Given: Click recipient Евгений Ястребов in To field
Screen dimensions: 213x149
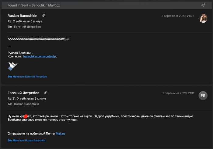Looking at the screenshot, I should point(27,27).
